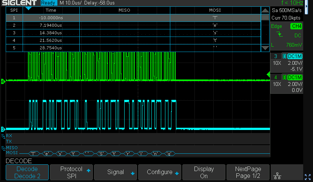This screenshot has height=182, width=313.
Task: Open the Protocol SPI selector
Action: tap(71, 172)
